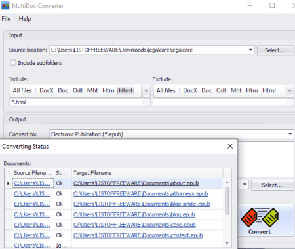Open source file link in contact.epub row
This screenshot has width=295, height=249.
click(x=32, y=235)
